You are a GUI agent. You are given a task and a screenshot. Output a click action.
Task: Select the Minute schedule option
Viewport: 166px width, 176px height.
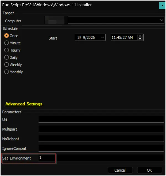7,43
